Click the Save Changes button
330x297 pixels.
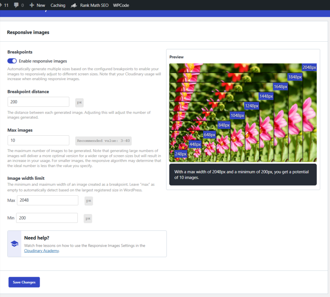24,282
